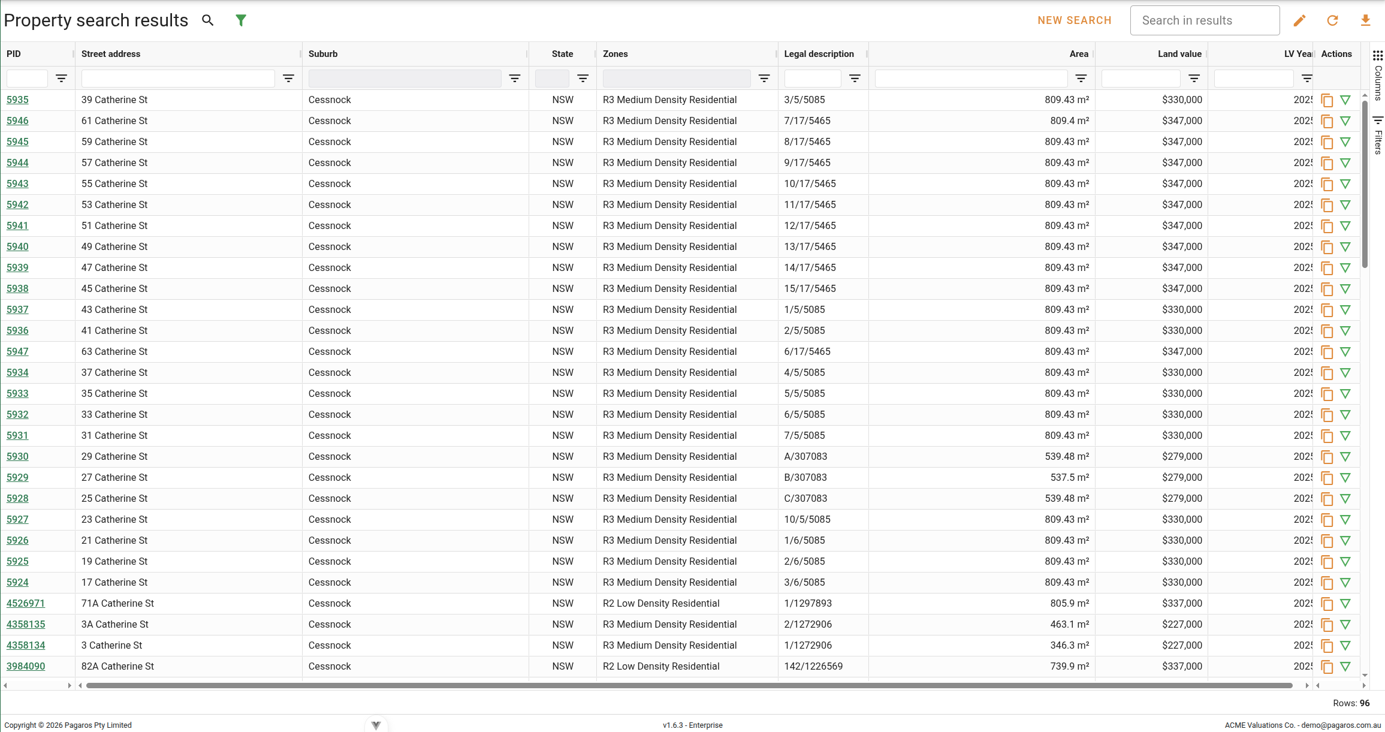This screenshot has height=732, width=1385.
Task: Open State column filter menu
Action: (583, 79)
